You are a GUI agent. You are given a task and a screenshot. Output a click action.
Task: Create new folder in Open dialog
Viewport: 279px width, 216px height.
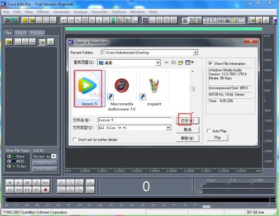pyautogui.click(x=181, y=63)
